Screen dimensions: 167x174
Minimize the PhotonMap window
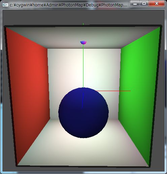(x=135, y=4)
